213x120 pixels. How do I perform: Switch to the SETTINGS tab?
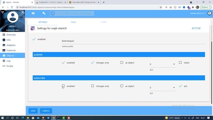pos(43,22)
